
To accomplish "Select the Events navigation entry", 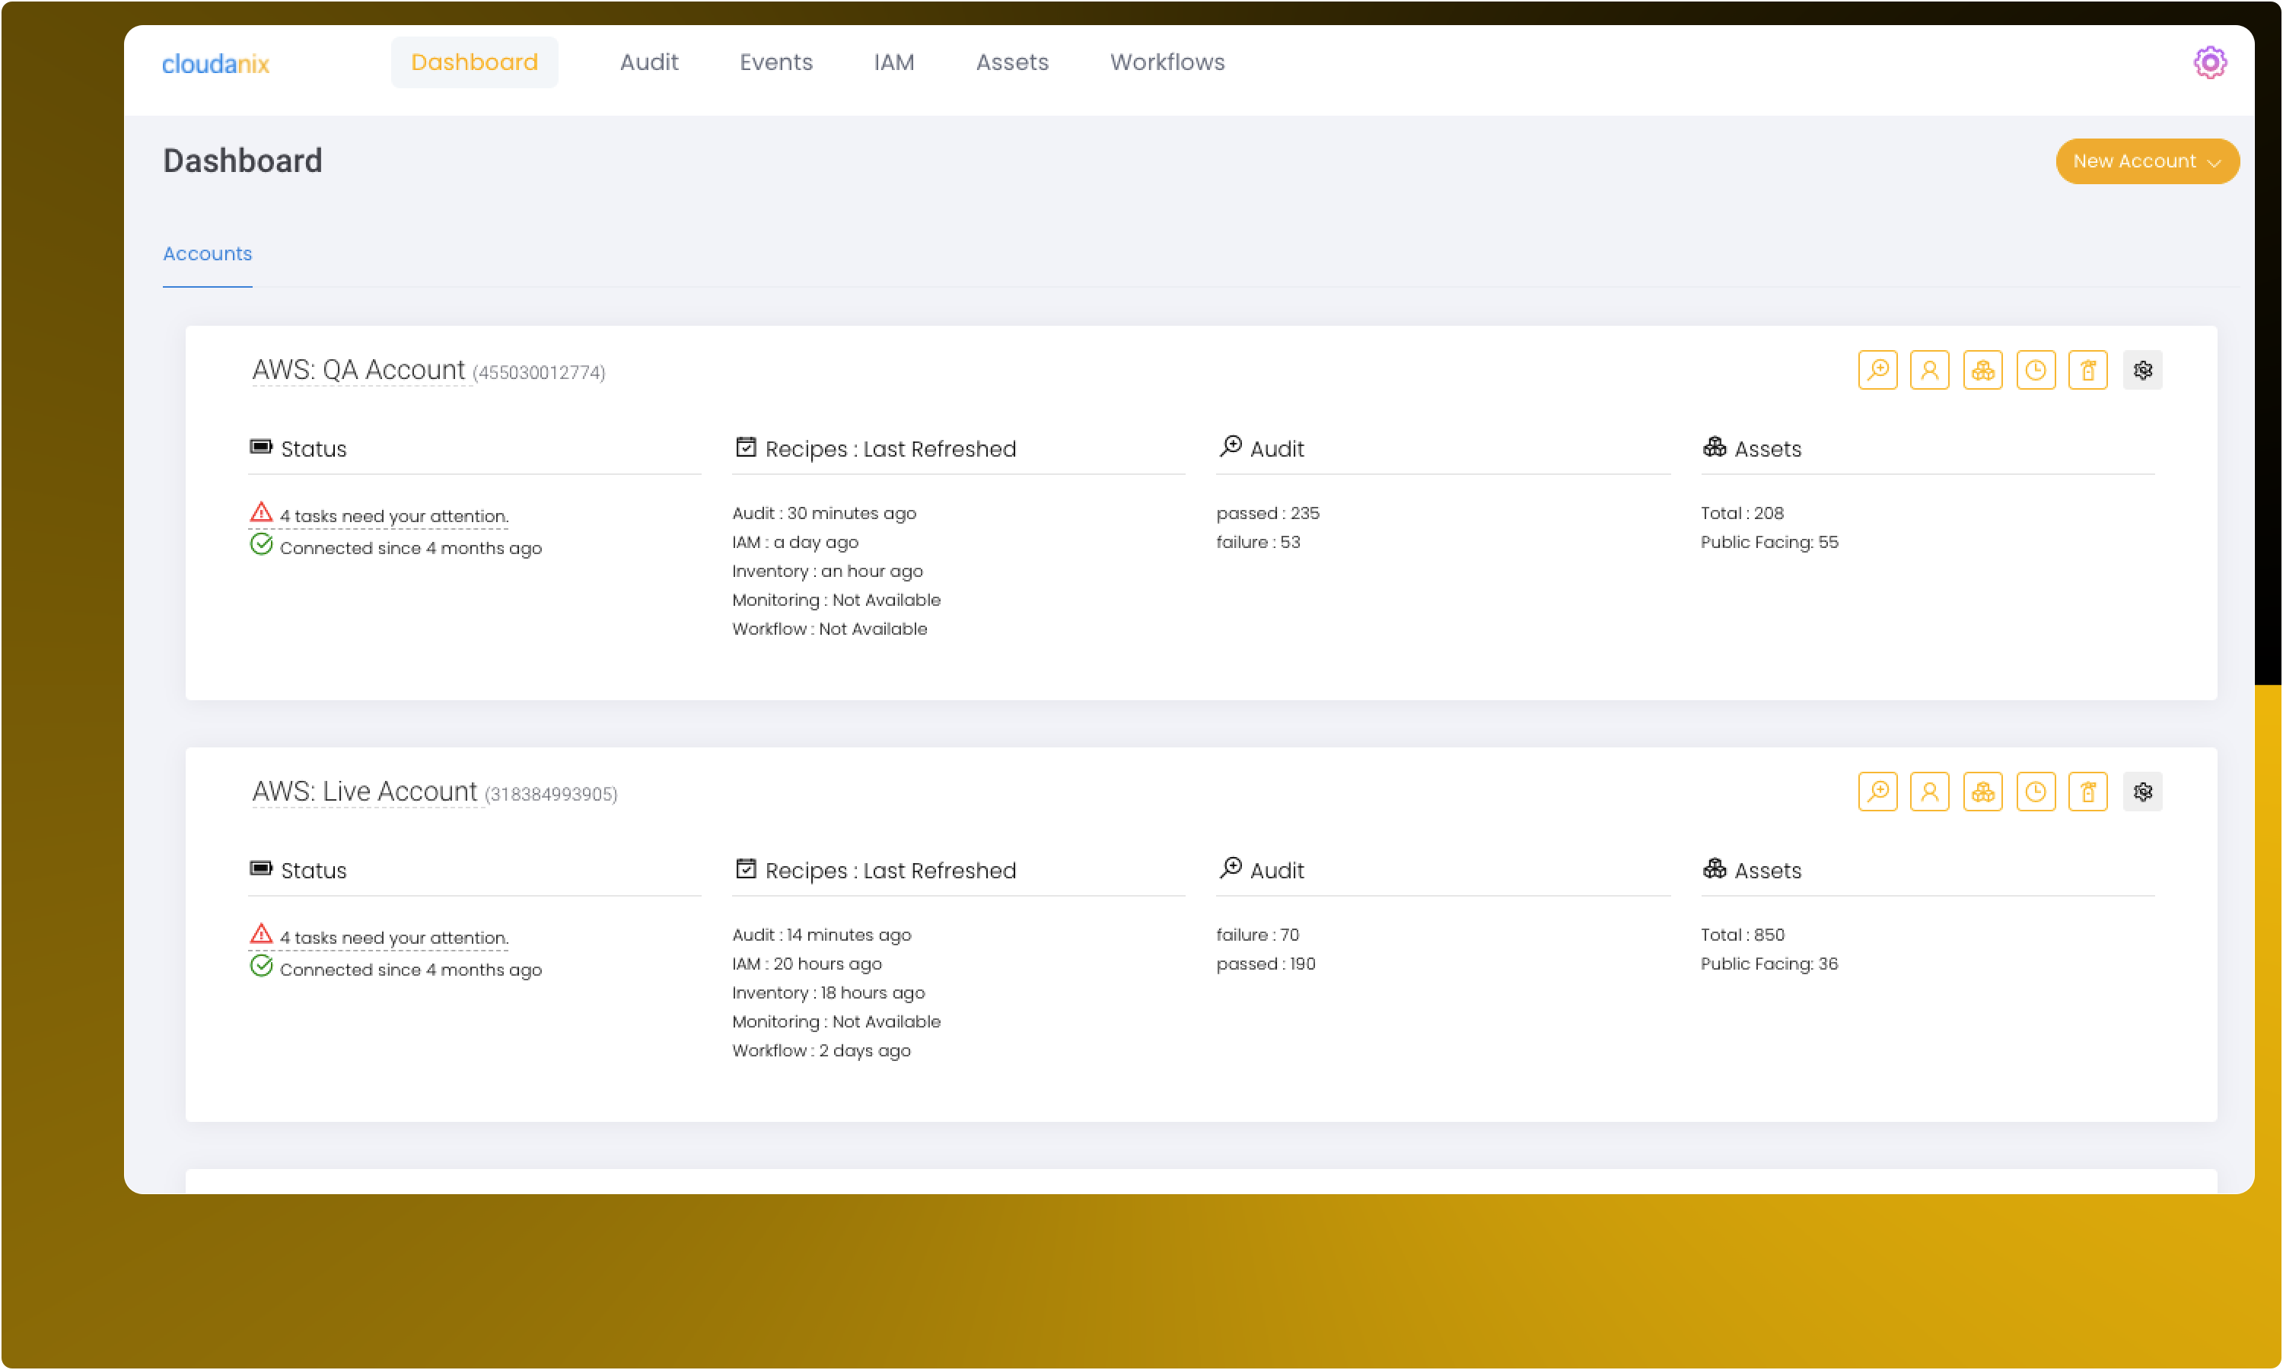I will tap(775, 62).
